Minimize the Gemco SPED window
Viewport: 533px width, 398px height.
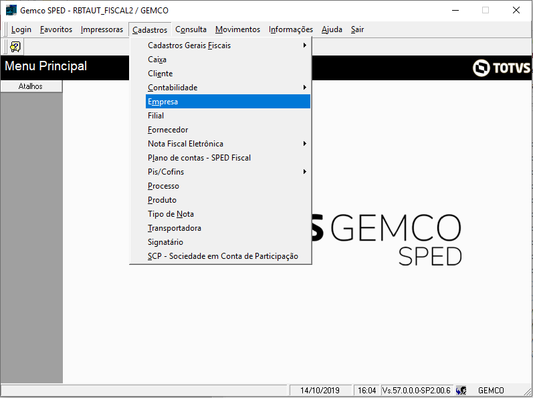tap(455, 10)
